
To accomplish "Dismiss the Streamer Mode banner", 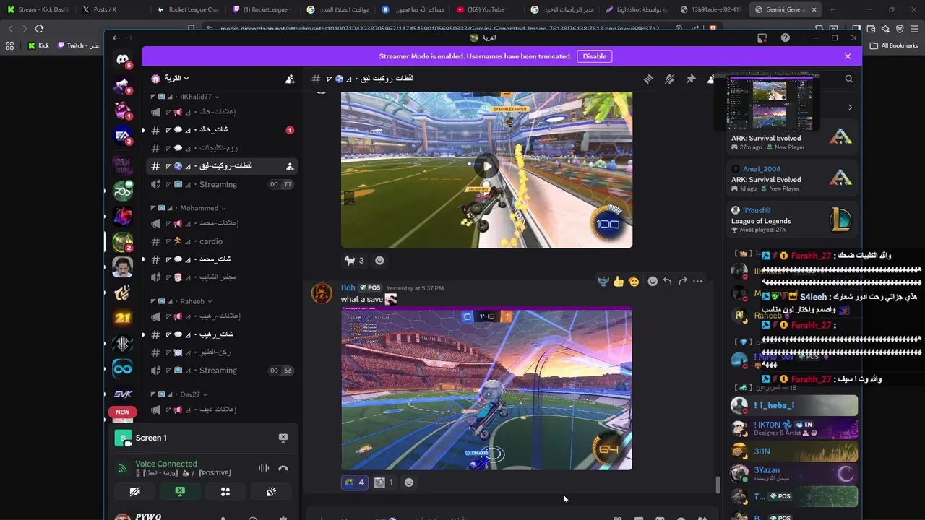I will pos(848,56).
